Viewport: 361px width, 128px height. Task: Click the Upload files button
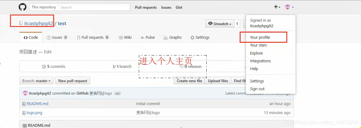[218, 81]
